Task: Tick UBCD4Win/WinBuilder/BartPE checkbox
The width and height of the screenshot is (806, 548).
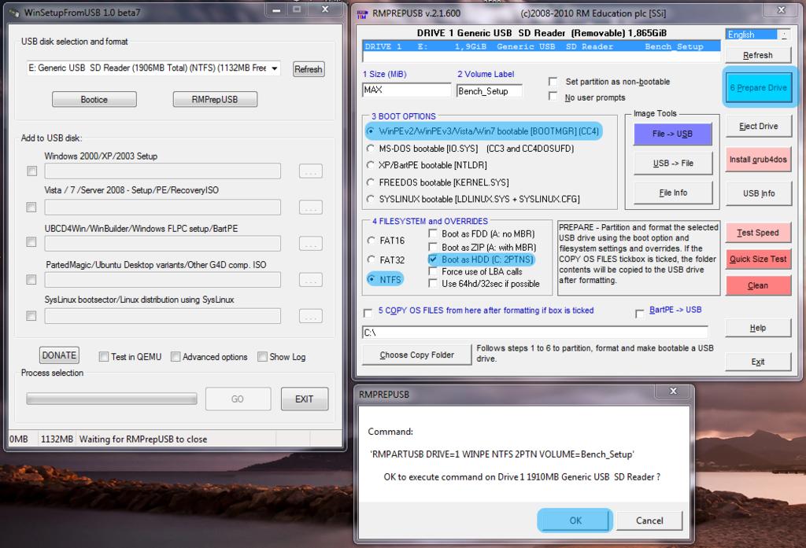Action: coord(31,242)
